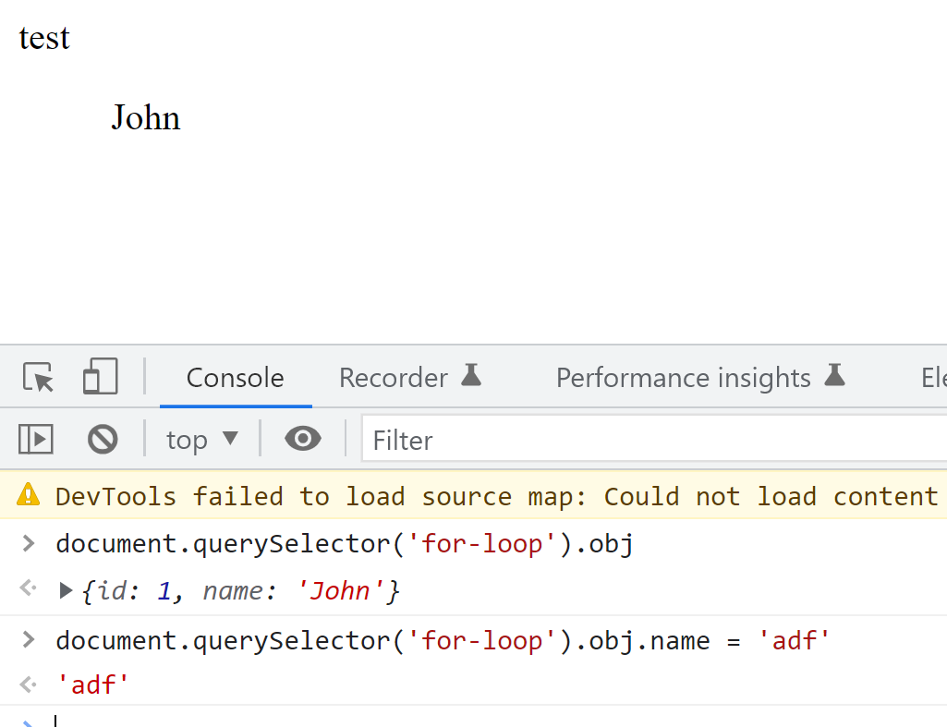Click the Performance insights flask icon
This screenshot has width=947, height=727.
click(834, 375)
